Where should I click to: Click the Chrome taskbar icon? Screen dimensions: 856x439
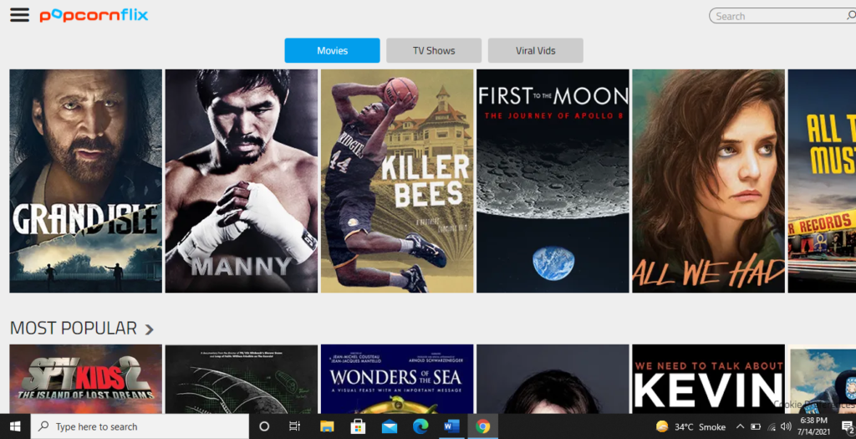click(x=482, y=426)
